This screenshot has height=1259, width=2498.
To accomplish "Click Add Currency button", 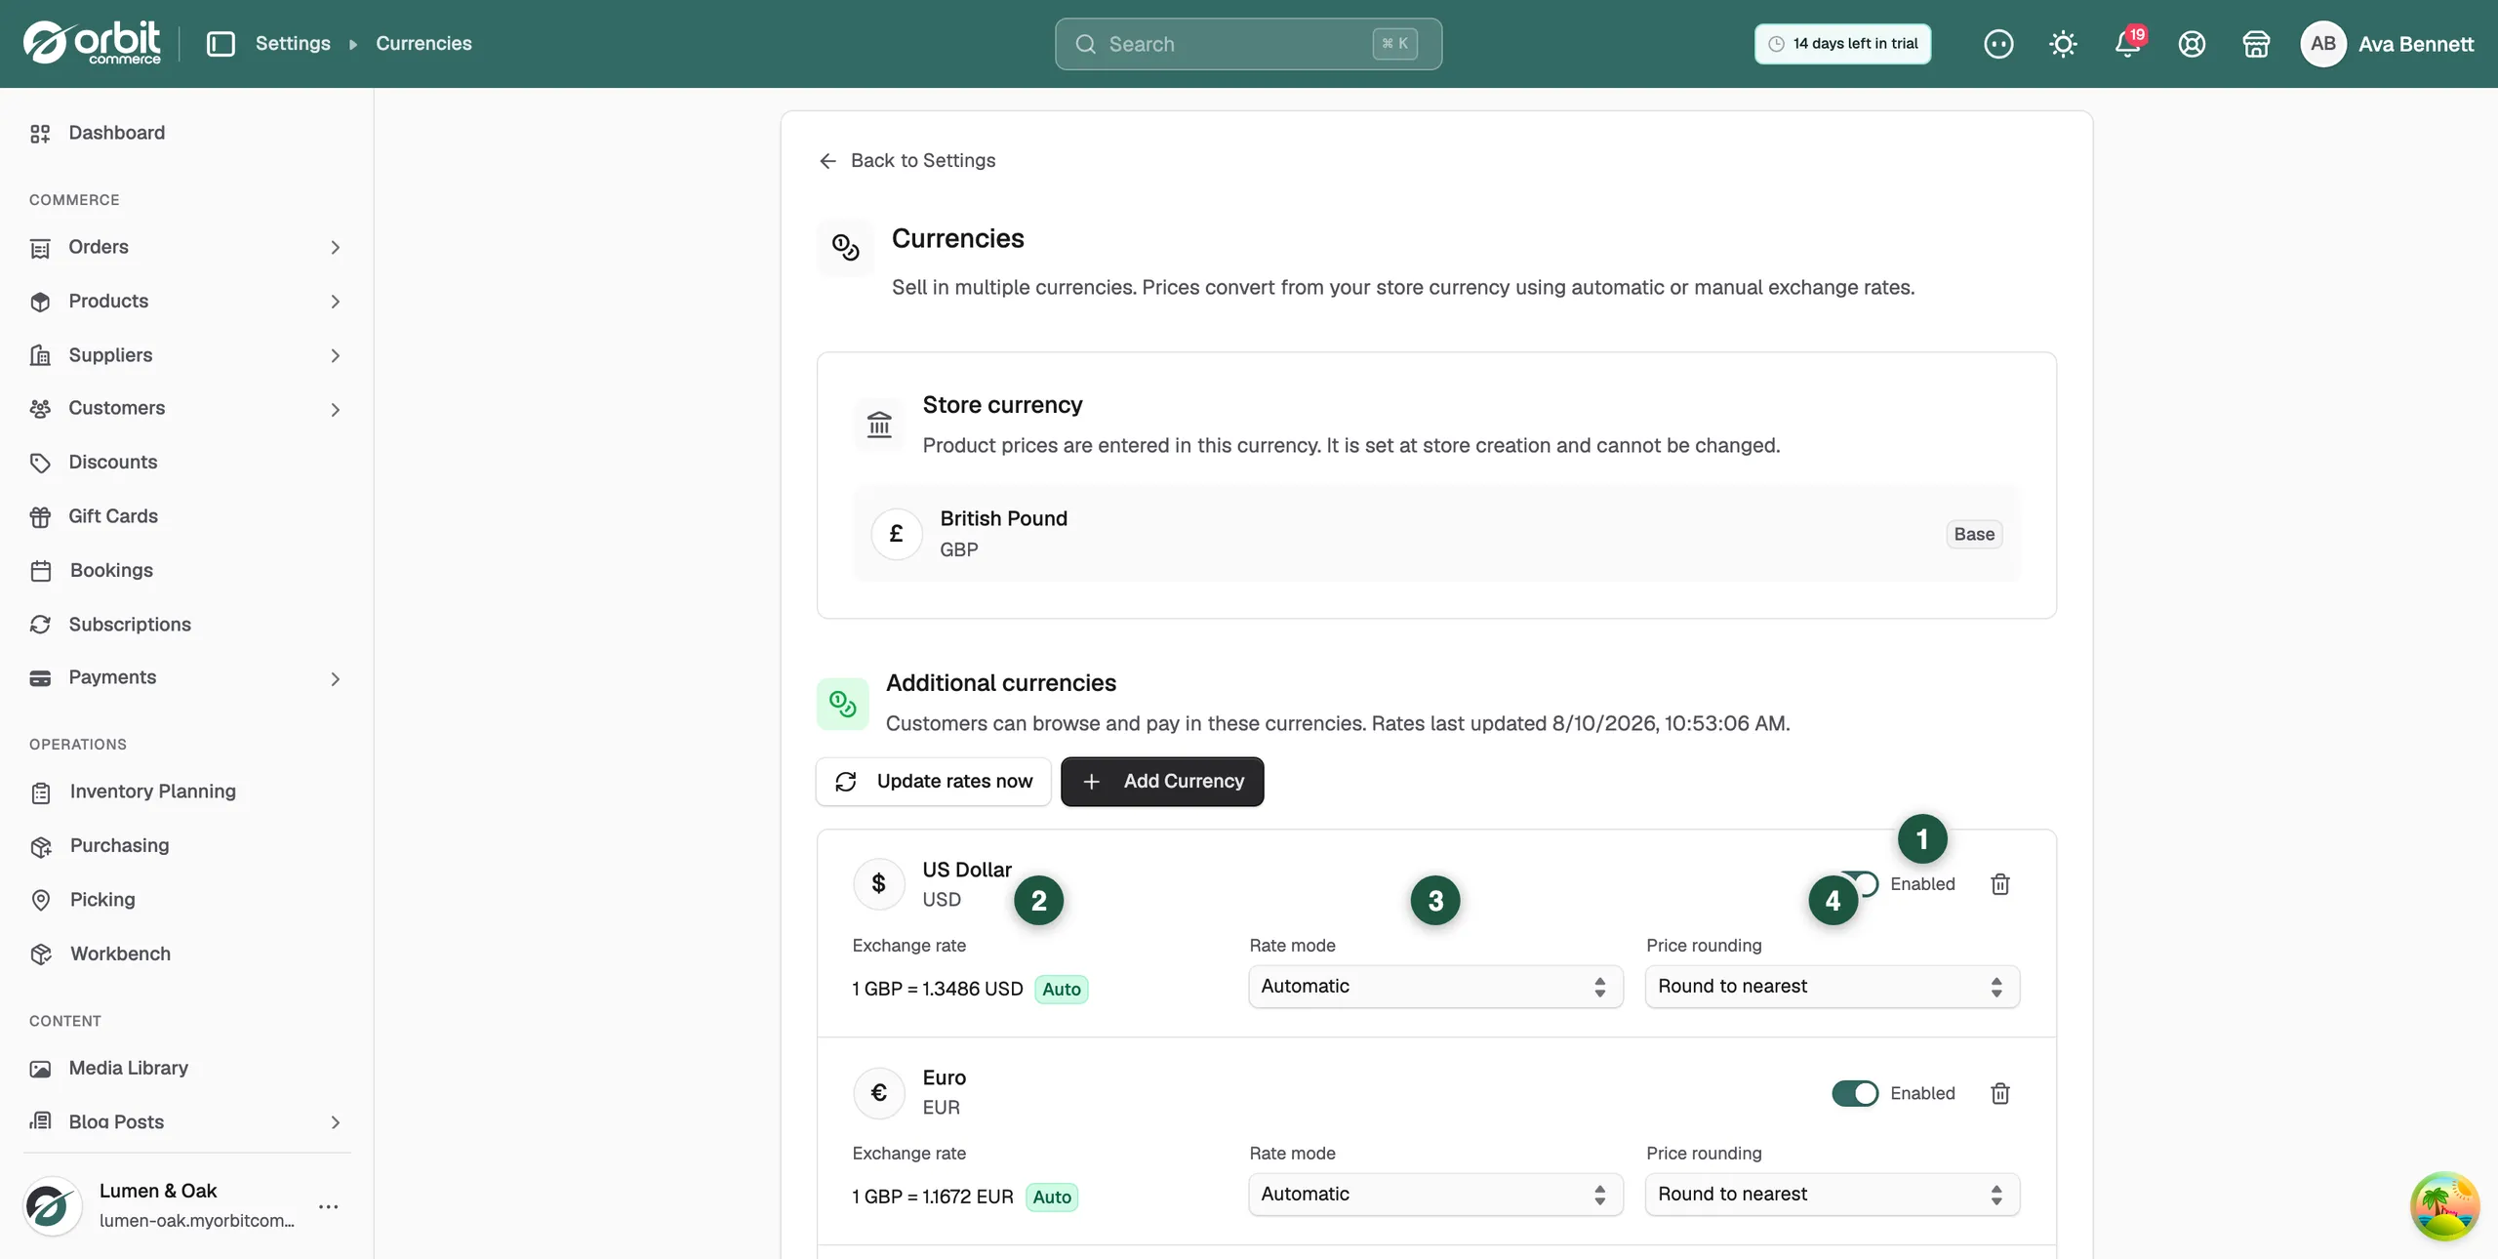I will click(1162, 782).
